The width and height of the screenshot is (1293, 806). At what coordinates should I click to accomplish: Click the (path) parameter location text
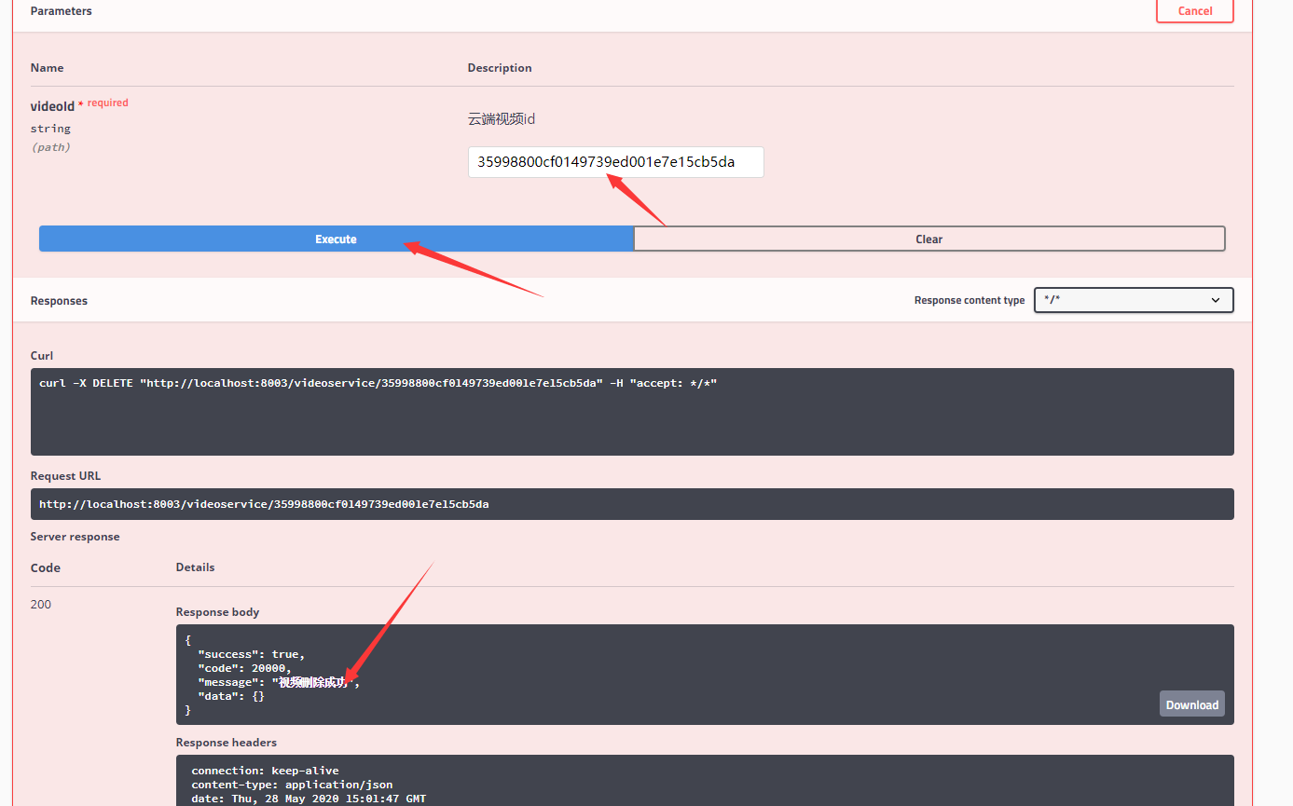click(x=50, y=147)
